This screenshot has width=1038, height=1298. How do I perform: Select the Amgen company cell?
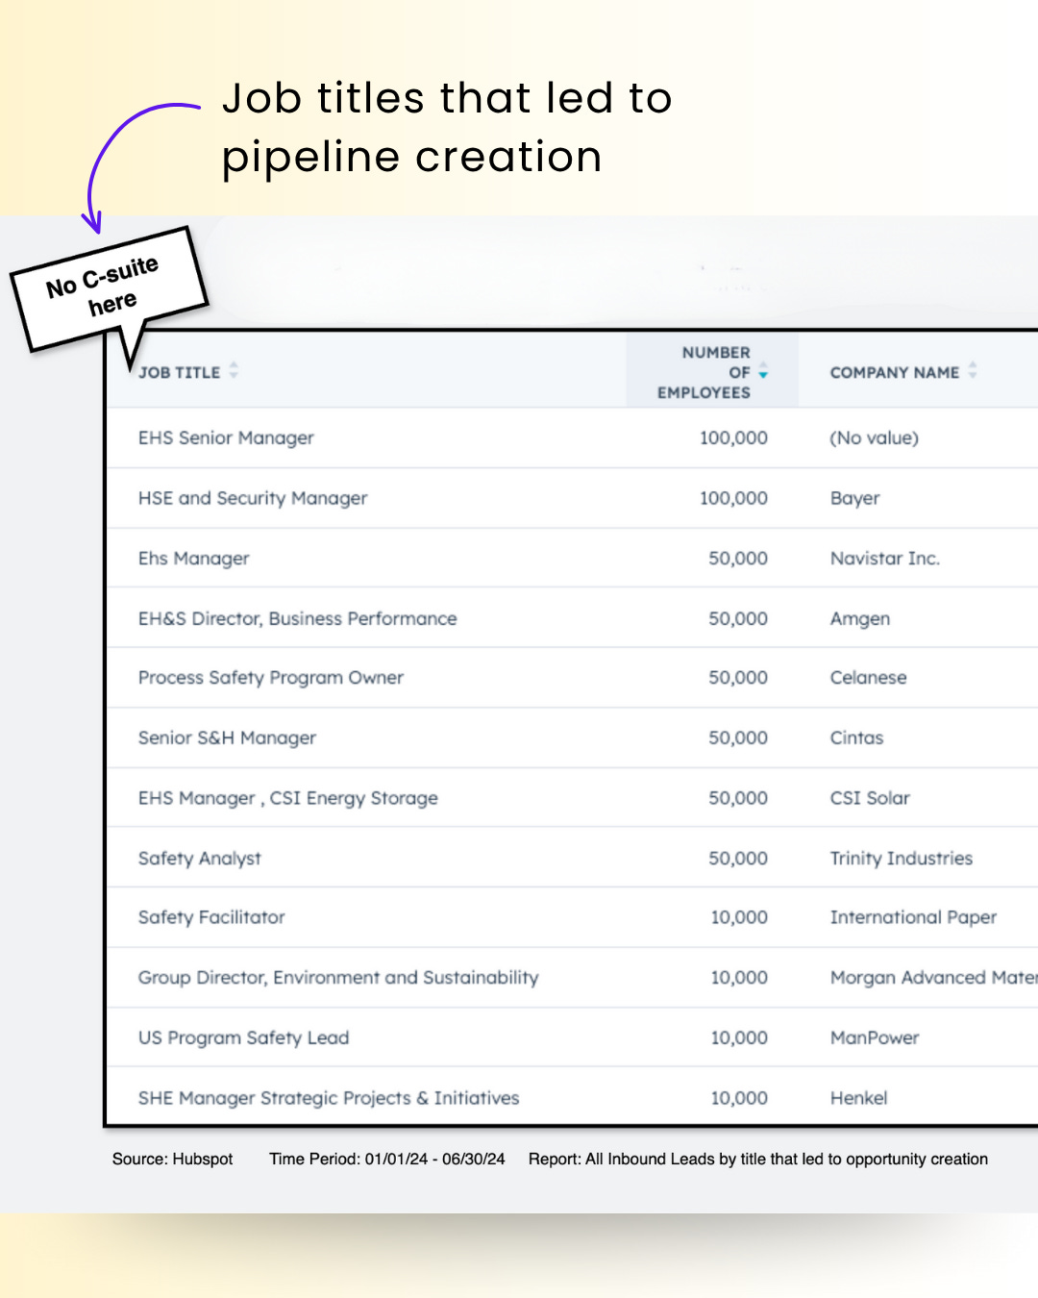coord(860,618)
